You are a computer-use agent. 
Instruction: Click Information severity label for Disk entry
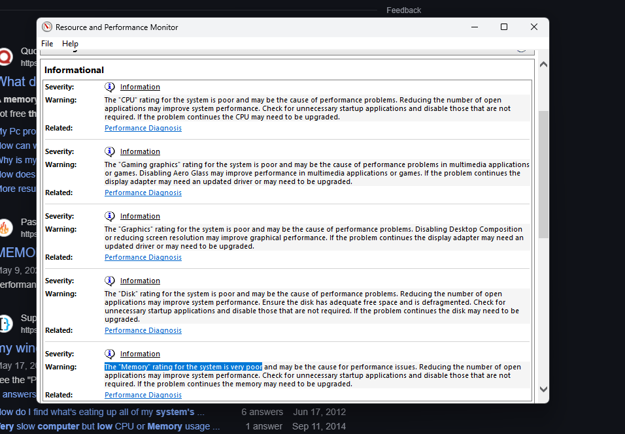point(140,281)
